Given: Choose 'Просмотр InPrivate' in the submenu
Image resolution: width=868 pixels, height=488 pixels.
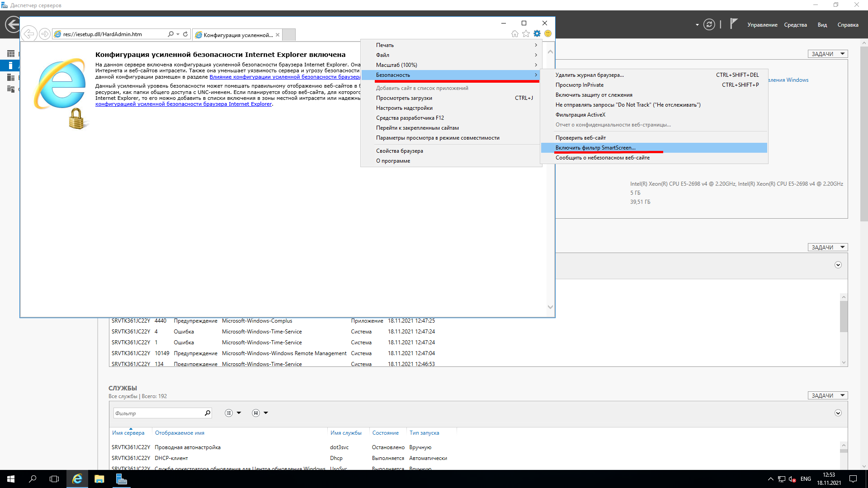Looking at the screenshot, I should pyautogui.click(x=579, y=85).
